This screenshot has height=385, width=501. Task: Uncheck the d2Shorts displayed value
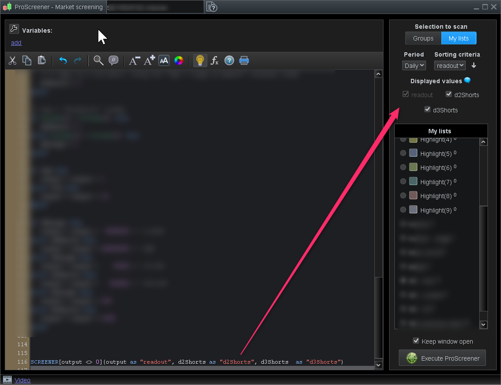pyautogui.click(x=449, y=94)
